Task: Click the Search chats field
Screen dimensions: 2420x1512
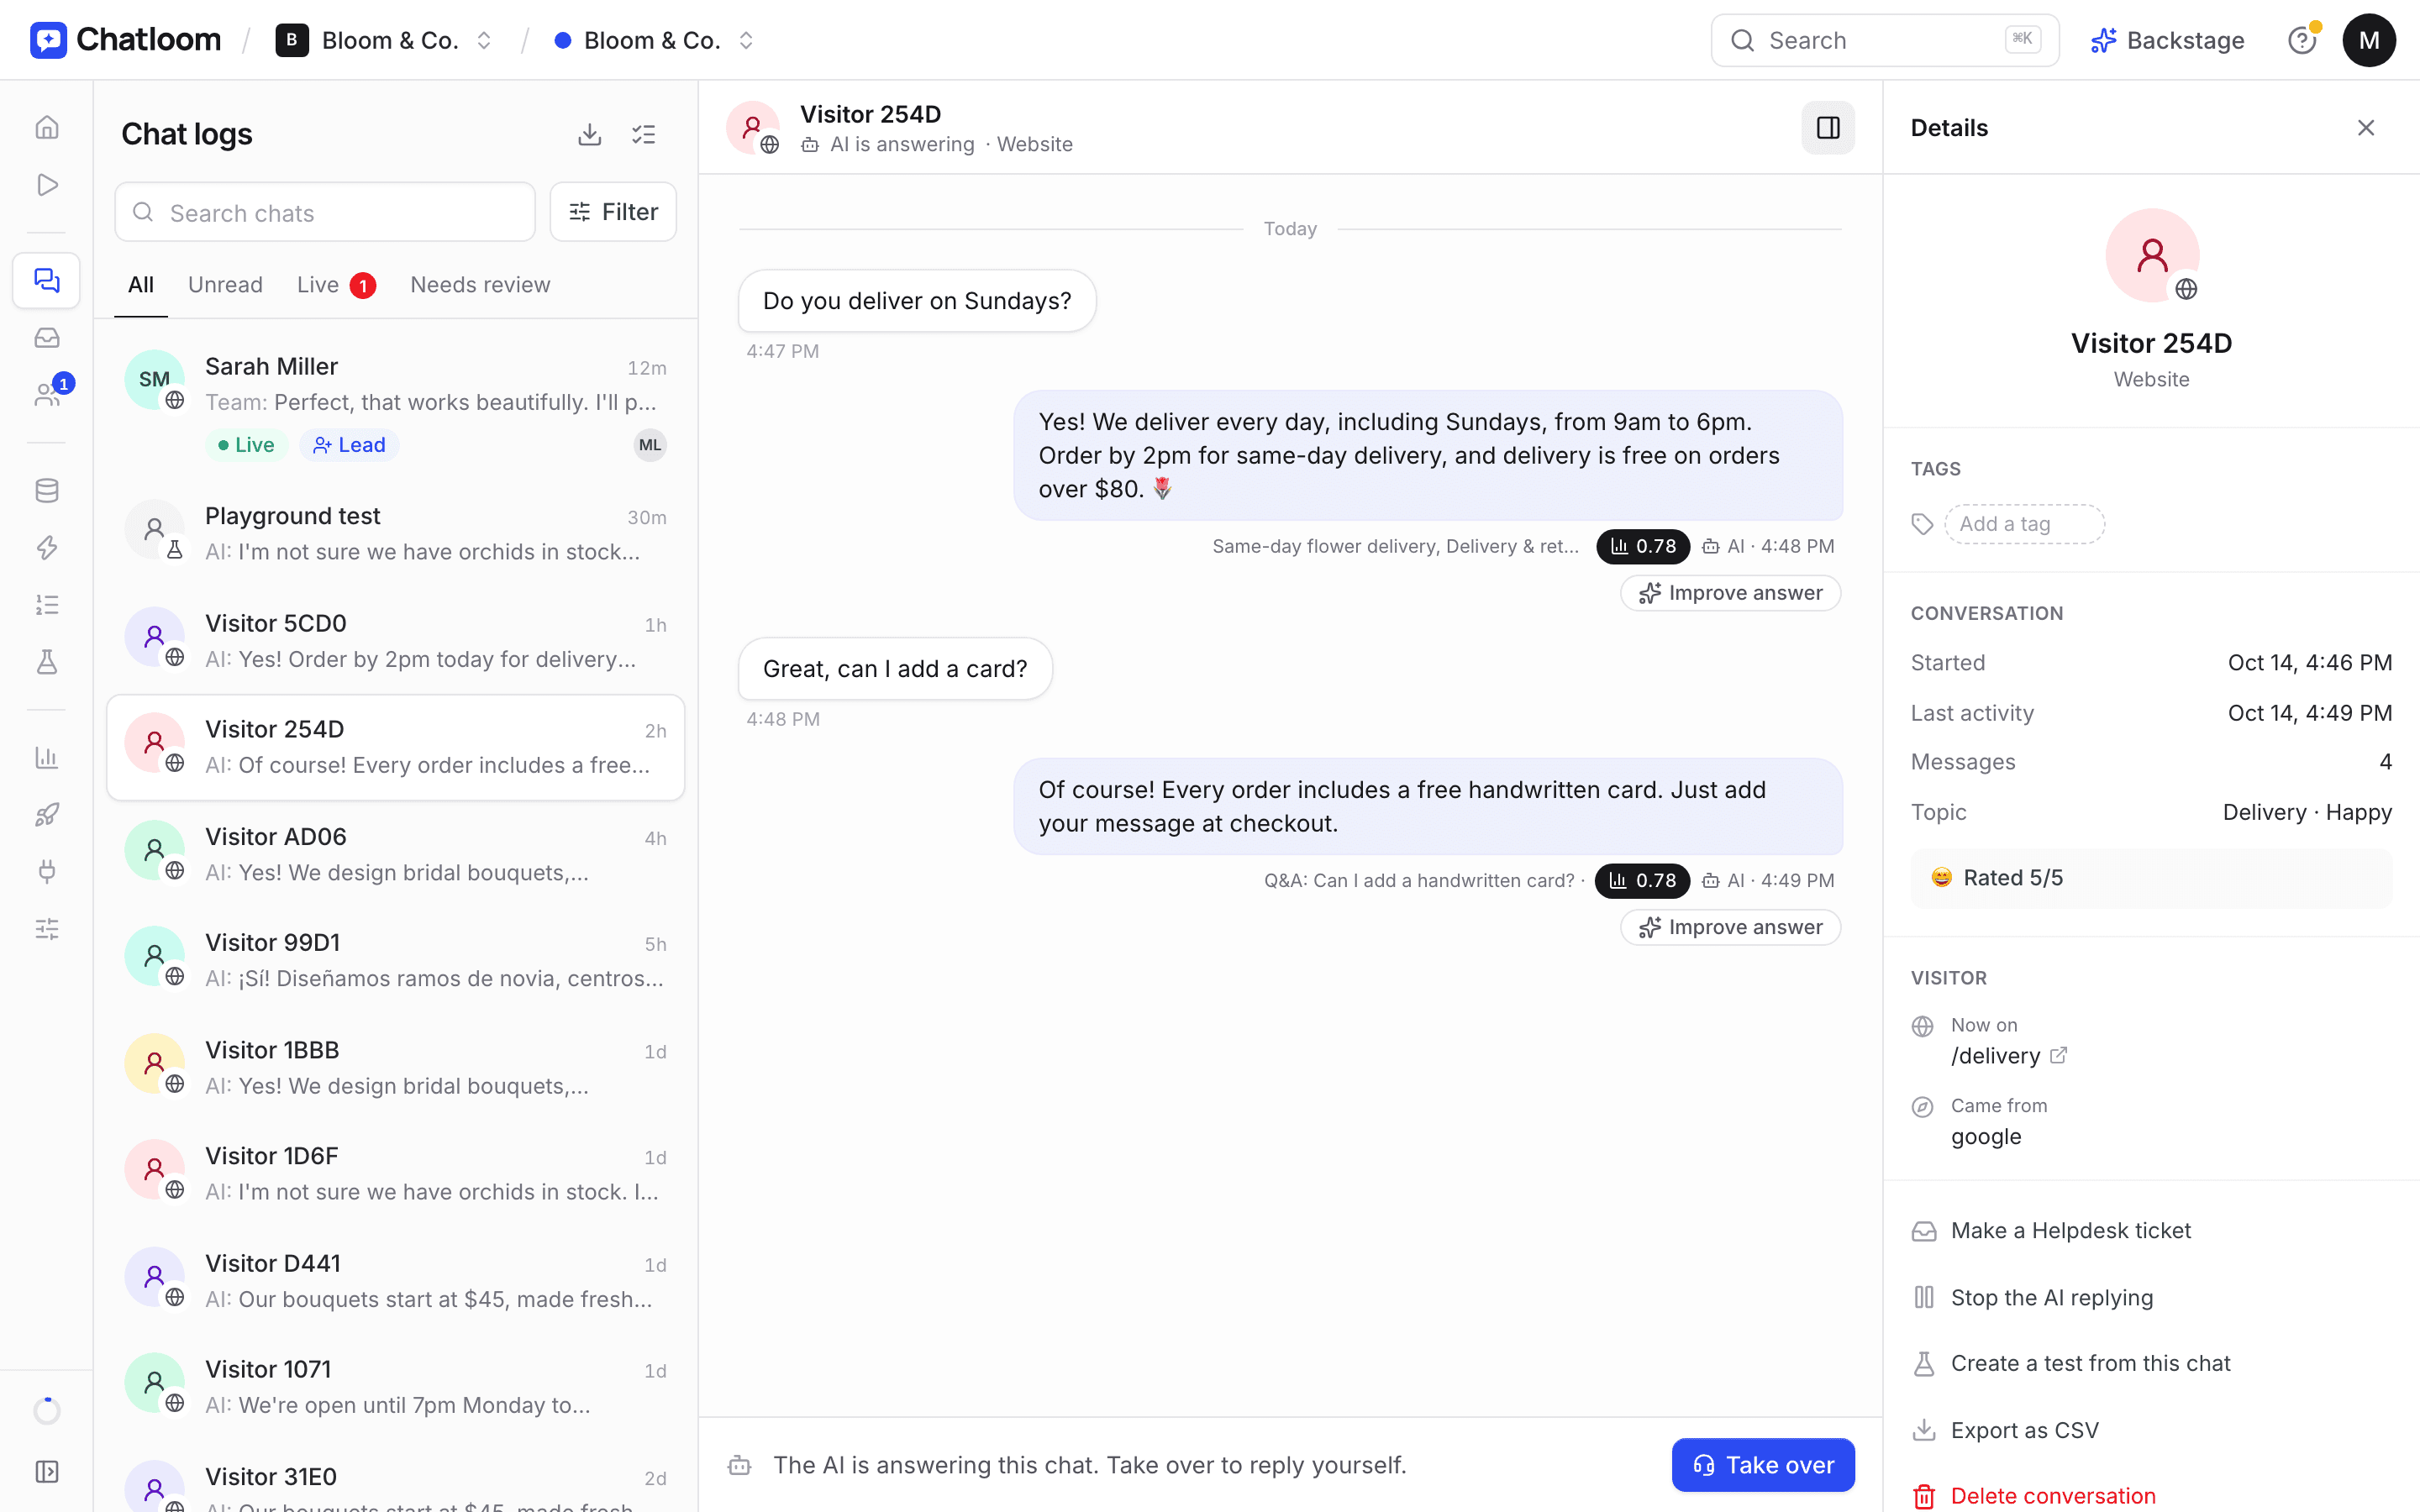Action: pyautogui.click(x=325, y=212)
